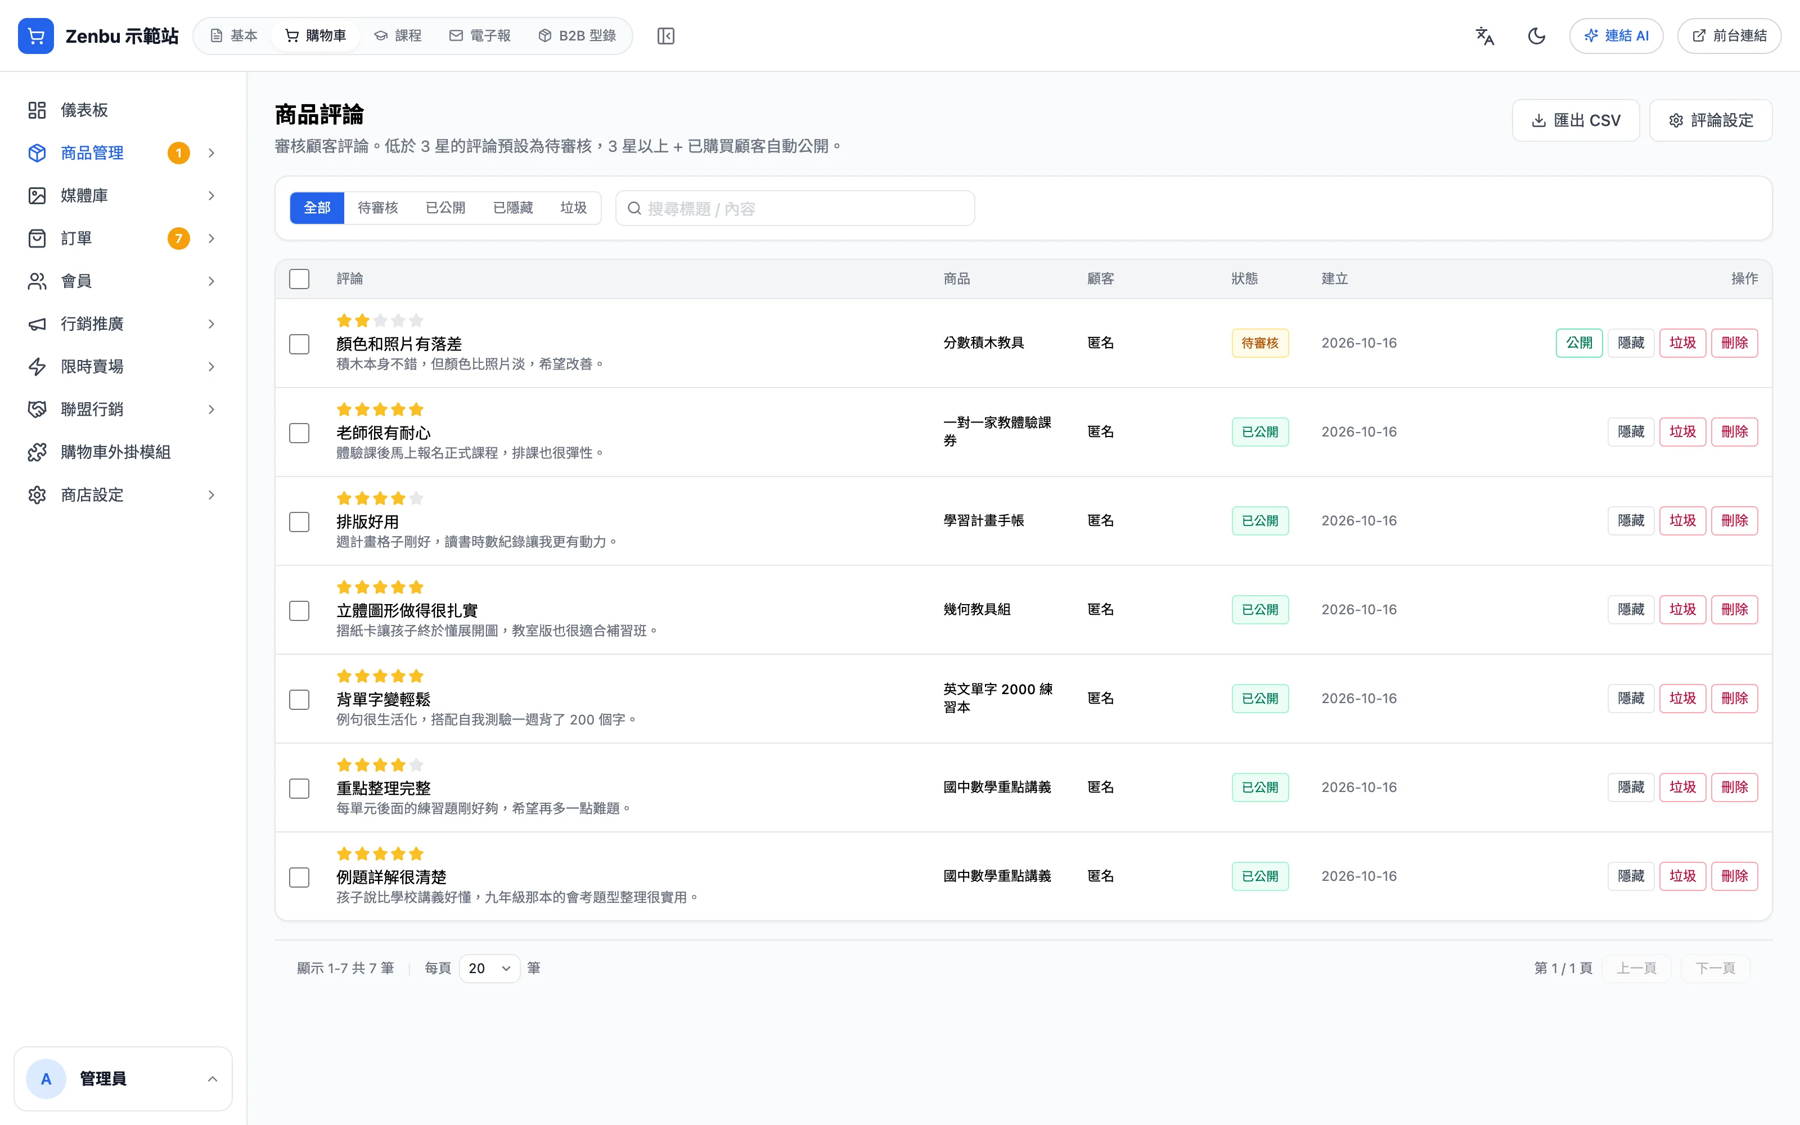Click the 下一頁 pagination button
1800x1125 pixels.
coord(1715,969)
